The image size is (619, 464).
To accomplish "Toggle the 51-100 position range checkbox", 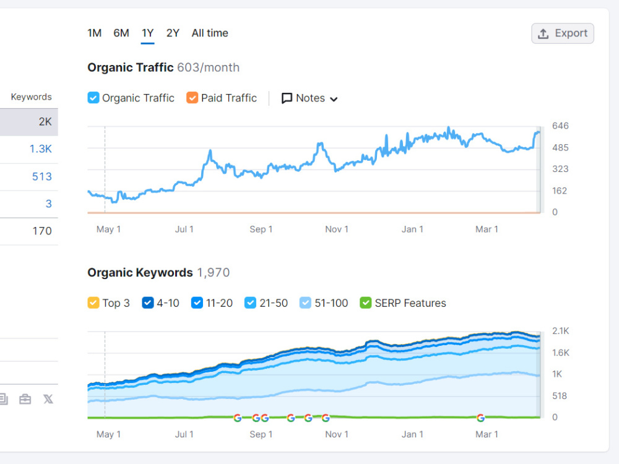I will point(305,303).
